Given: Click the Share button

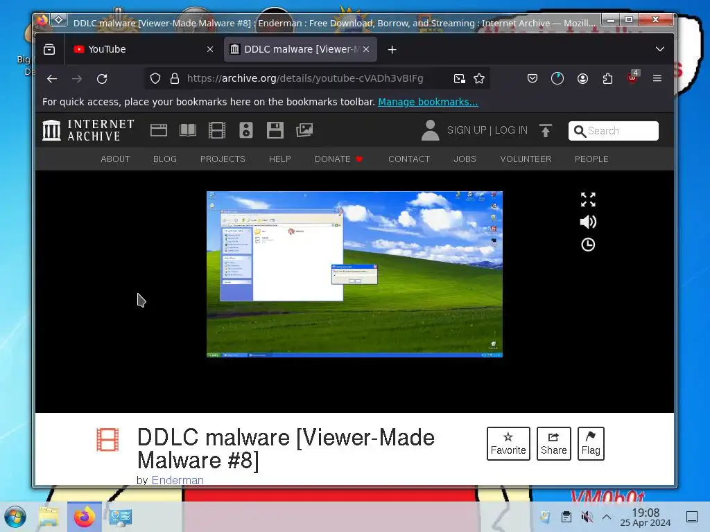Looking at the screenshot, I should point(554,443).
